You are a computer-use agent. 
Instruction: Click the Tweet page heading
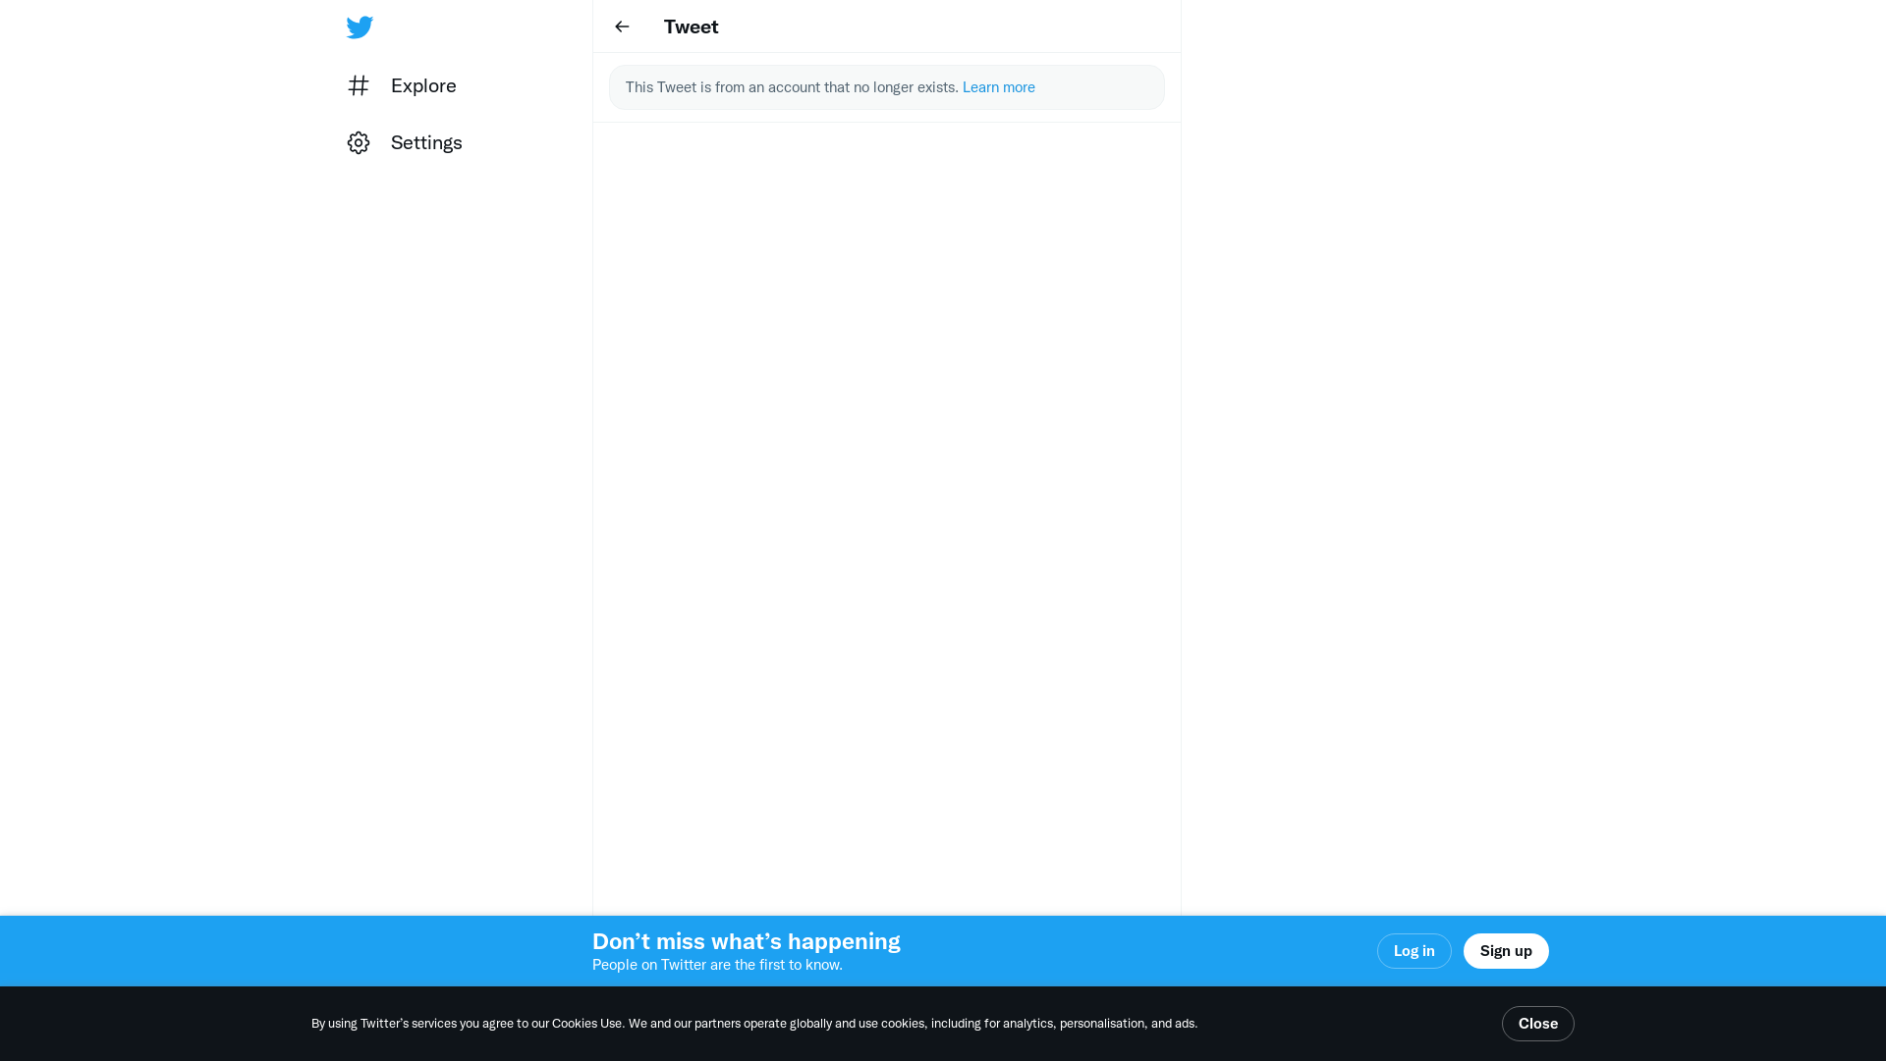pos(691,27)
